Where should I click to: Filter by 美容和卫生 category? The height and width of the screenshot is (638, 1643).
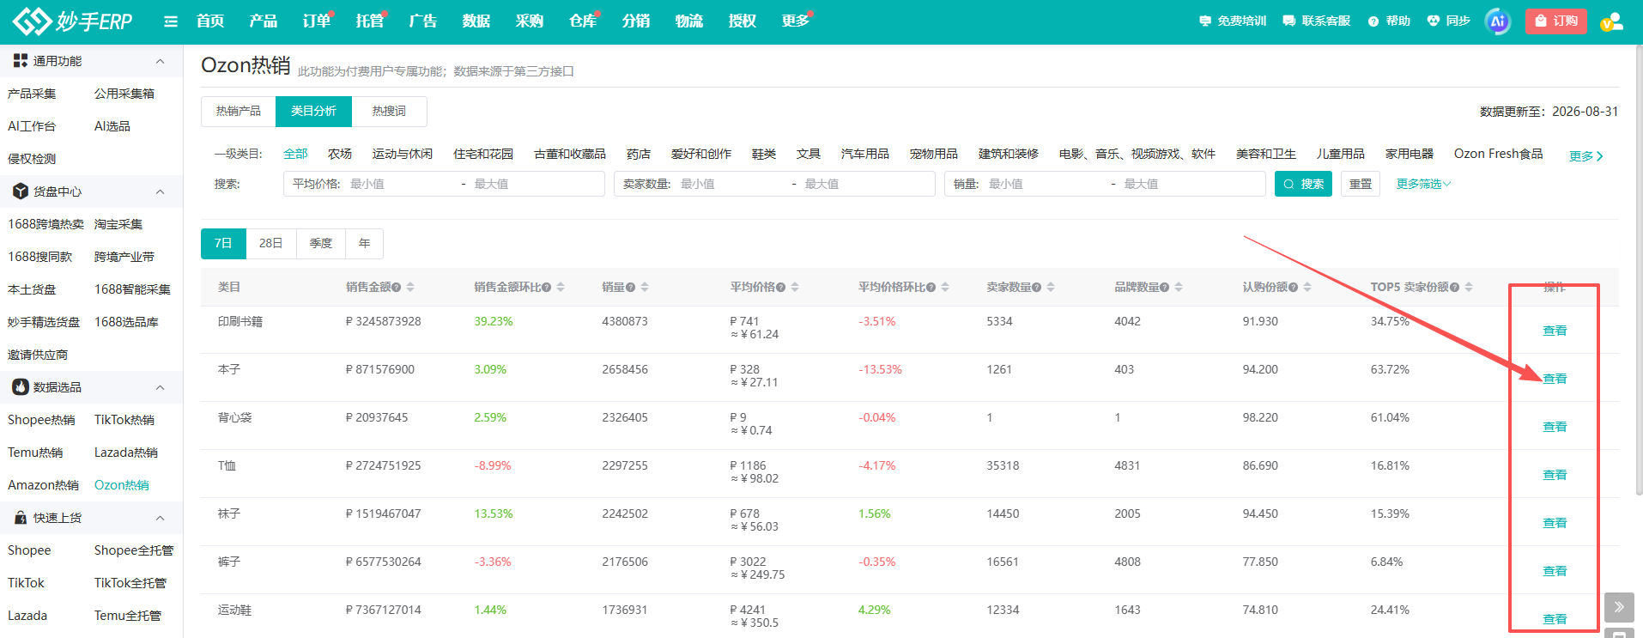pyautogui.click(x=1266, y=154)
